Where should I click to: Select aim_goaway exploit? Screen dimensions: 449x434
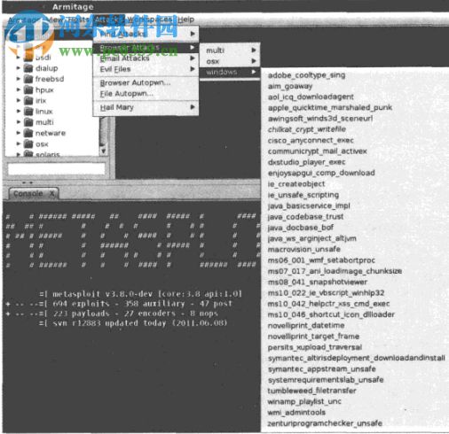click(290, 86)
